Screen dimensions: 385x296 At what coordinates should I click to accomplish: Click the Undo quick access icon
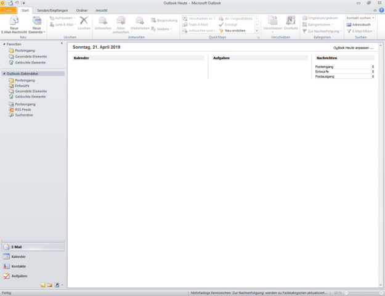[17, 3]
